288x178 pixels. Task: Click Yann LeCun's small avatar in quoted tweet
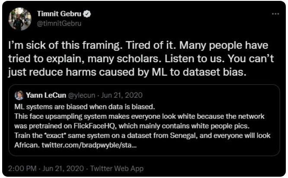[x=19, y=95]
